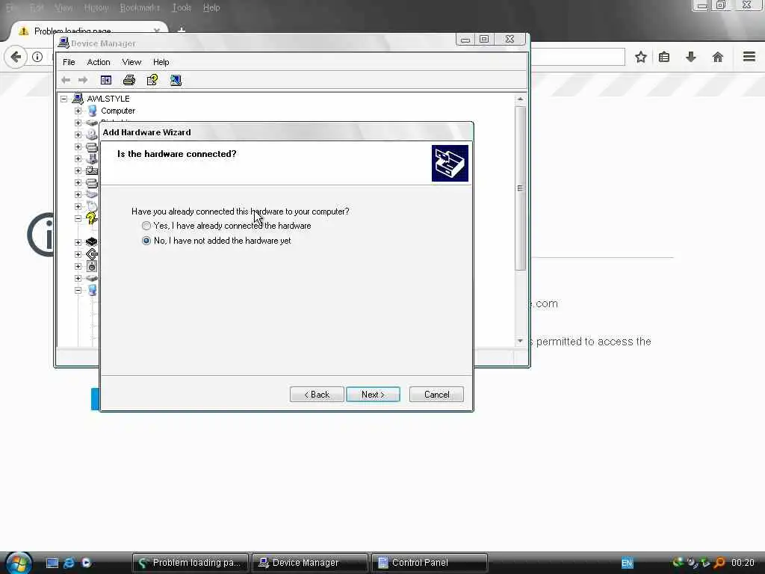Click the site info icon in address bar
The height and width of the screenshot is (574, 765).
37,57
